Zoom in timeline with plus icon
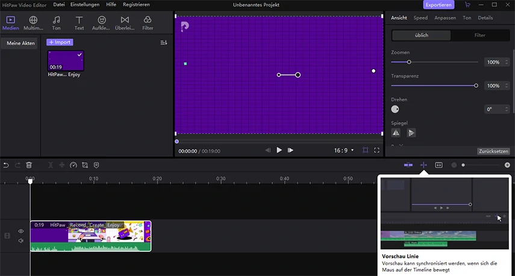 pos(507,165)
